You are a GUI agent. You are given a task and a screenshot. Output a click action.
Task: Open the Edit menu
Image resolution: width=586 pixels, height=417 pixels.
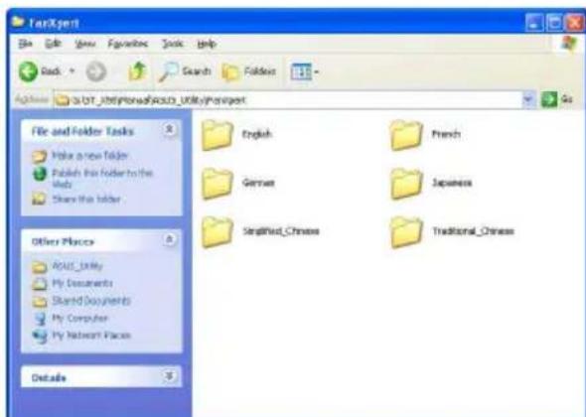coord(53,44)
